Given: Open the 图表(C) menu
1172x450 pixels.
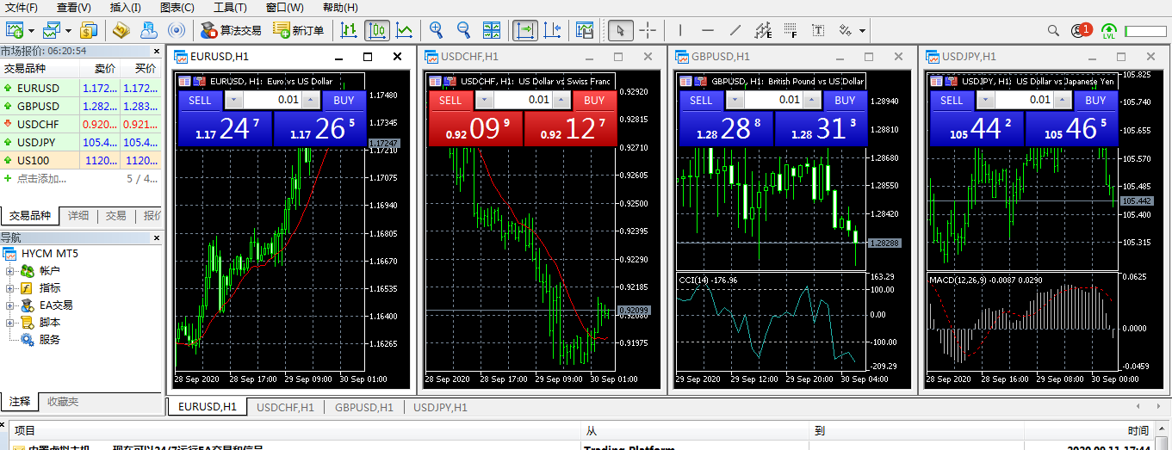Looking at the screenshot, I should coord(177,8).
